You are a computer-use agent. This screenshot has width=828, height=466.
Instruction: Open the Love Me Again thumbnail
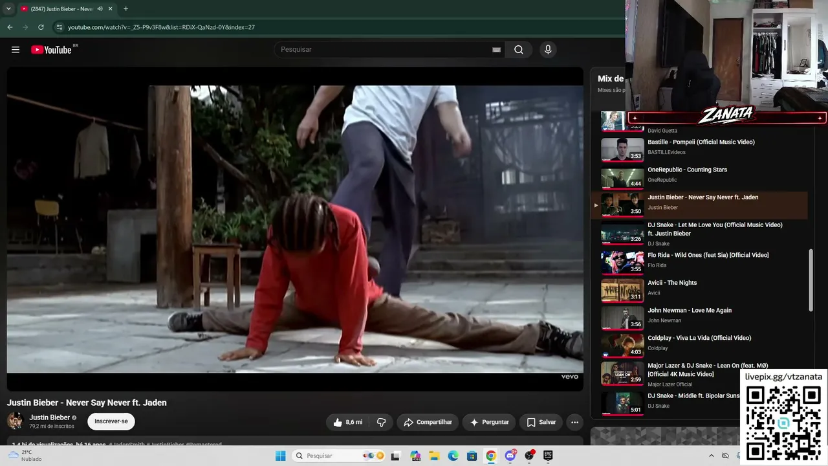click(622, 318)
